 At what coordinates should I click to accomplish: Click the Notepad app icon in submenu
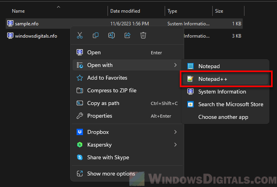tap(190, 66)
